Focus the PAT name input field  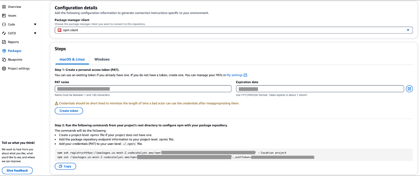[143, 89]
